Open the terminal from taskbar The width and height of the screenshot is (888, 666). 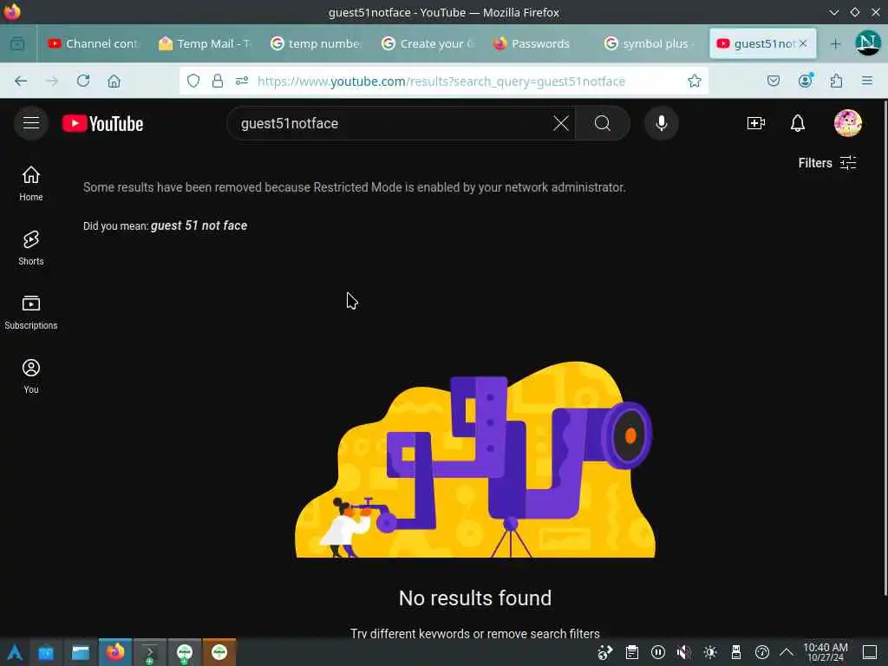[149, 652]
